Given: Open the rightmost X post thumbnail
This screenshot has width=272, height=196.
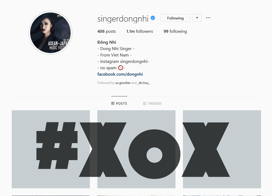Looking at the screenshot, I should (x=222, y=149).
